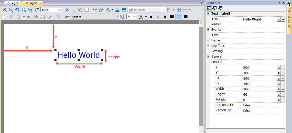
Task: Click the 'a' button in the Text row
Action: 279,19
